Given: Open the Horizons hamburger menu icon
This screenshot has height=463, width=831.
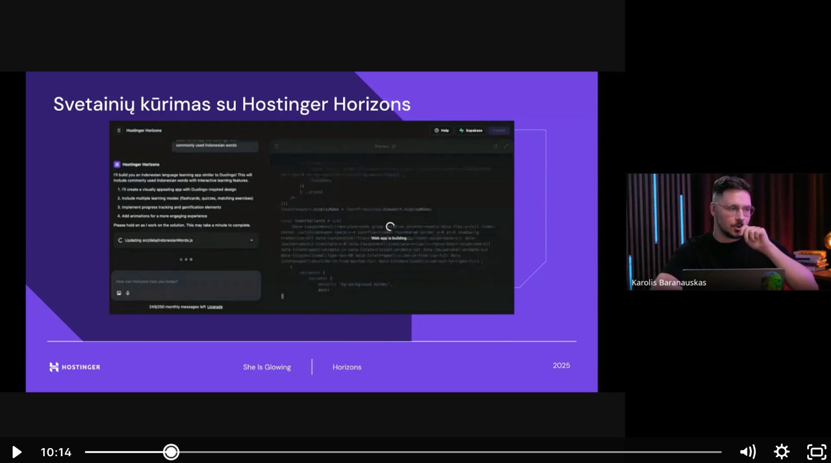Looking at the screenshot, I should (x=119, y=130).
